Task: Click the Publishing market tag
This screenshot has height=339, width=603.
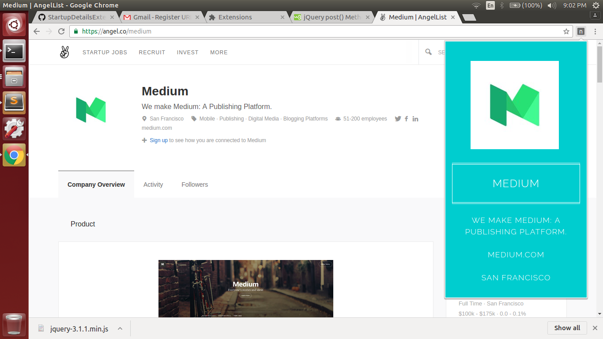Action: point(231,119)
